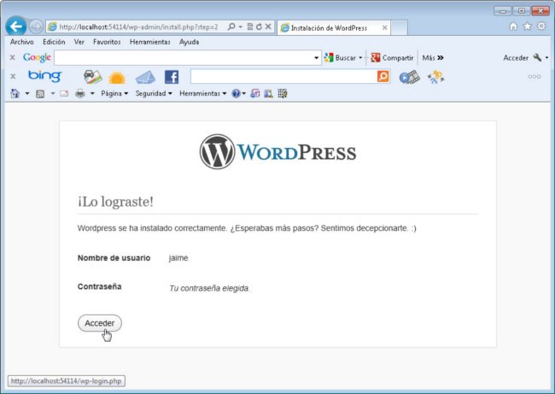Stop loading with the address bar X
Image resolution: width=555 pixels, height=394 pixels.
pyautogui.click(x=268, y=26)
